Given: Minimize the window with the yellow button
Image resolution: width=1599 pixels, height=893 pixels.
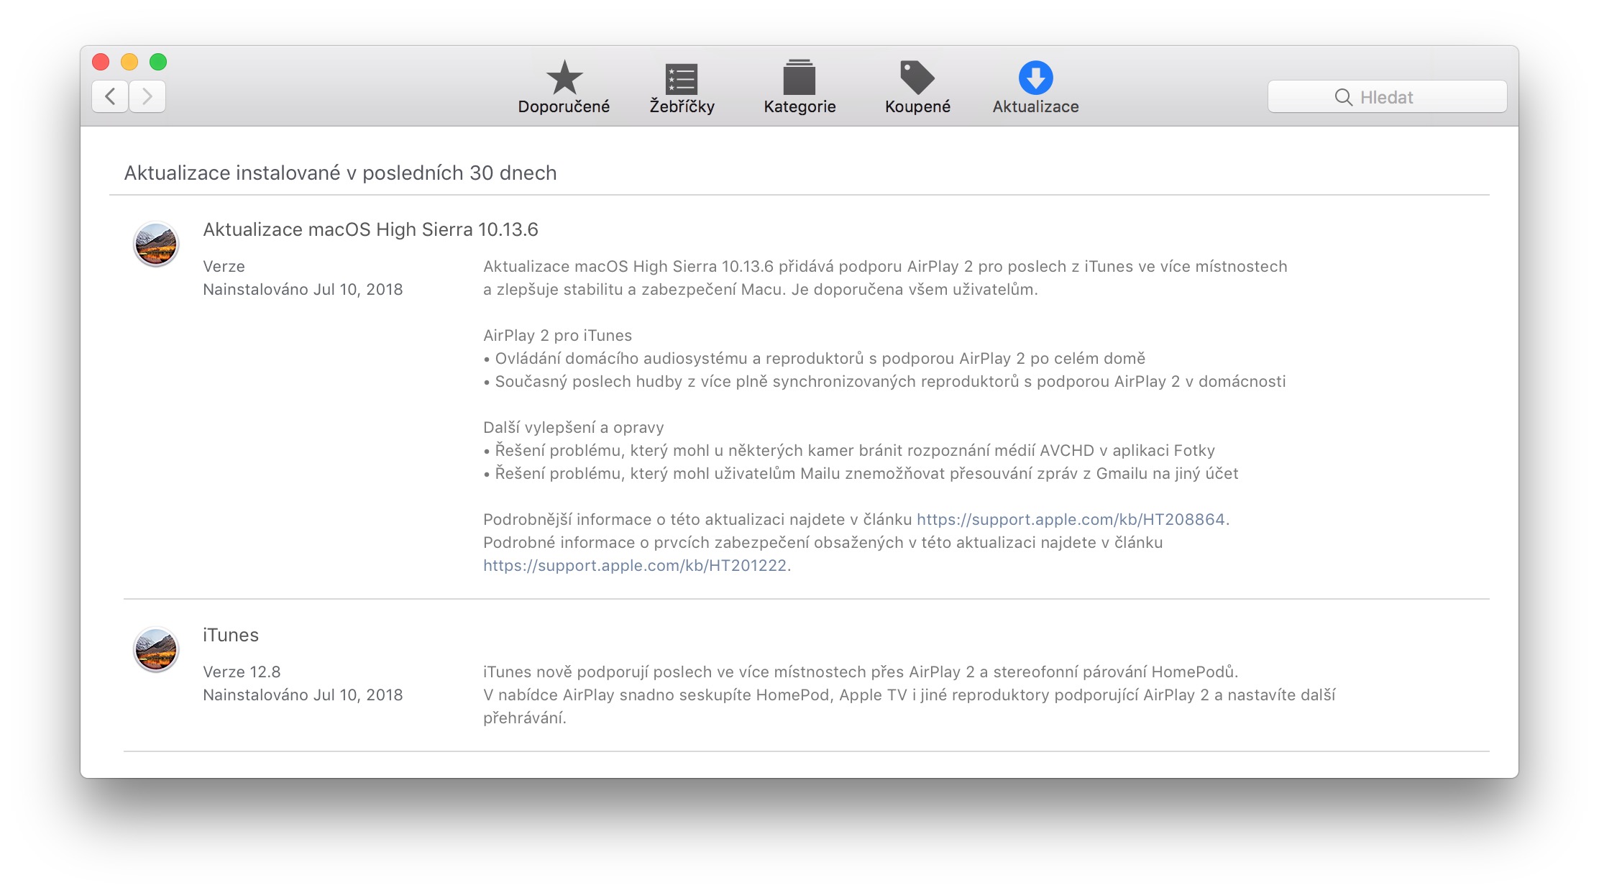Looking at the screenshot, I should [129, 62].
